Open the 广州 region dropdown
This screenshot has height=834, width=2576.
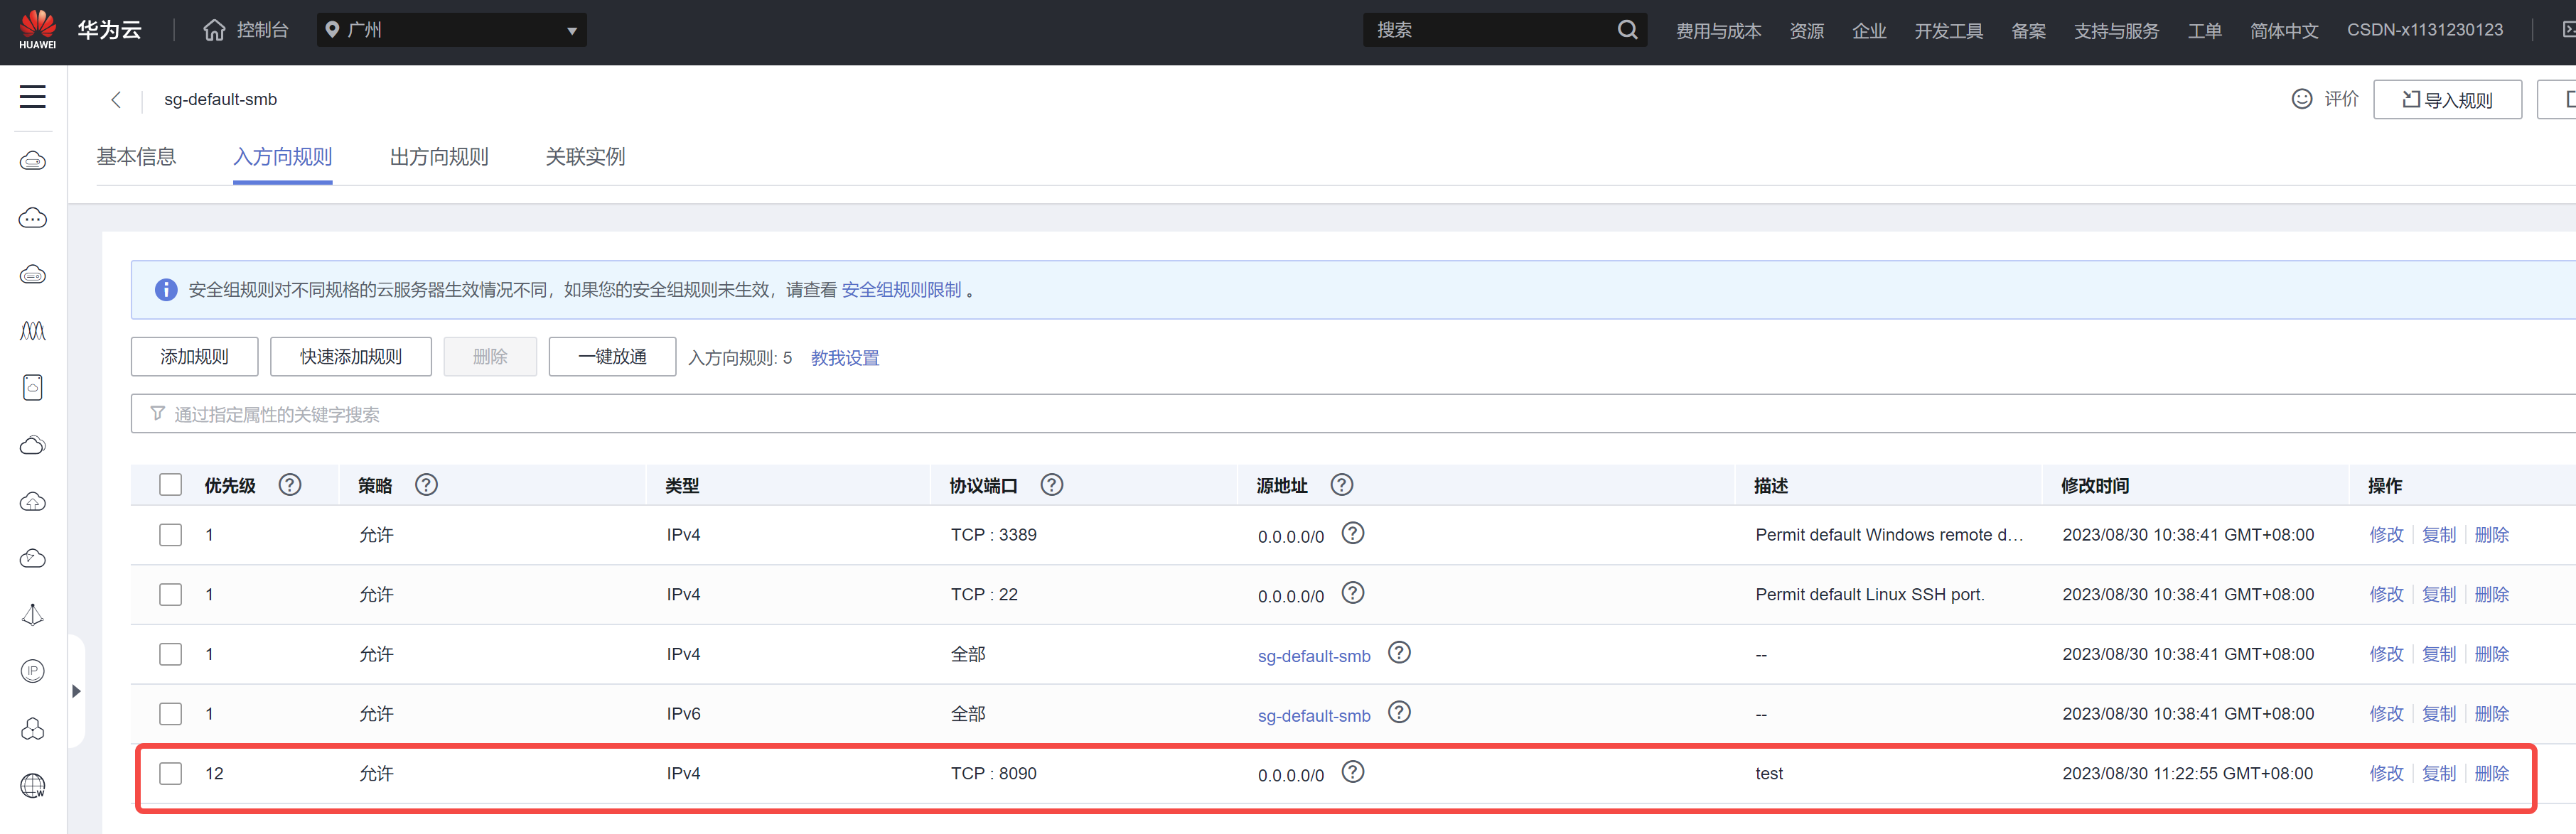click(x=452, y=30)
